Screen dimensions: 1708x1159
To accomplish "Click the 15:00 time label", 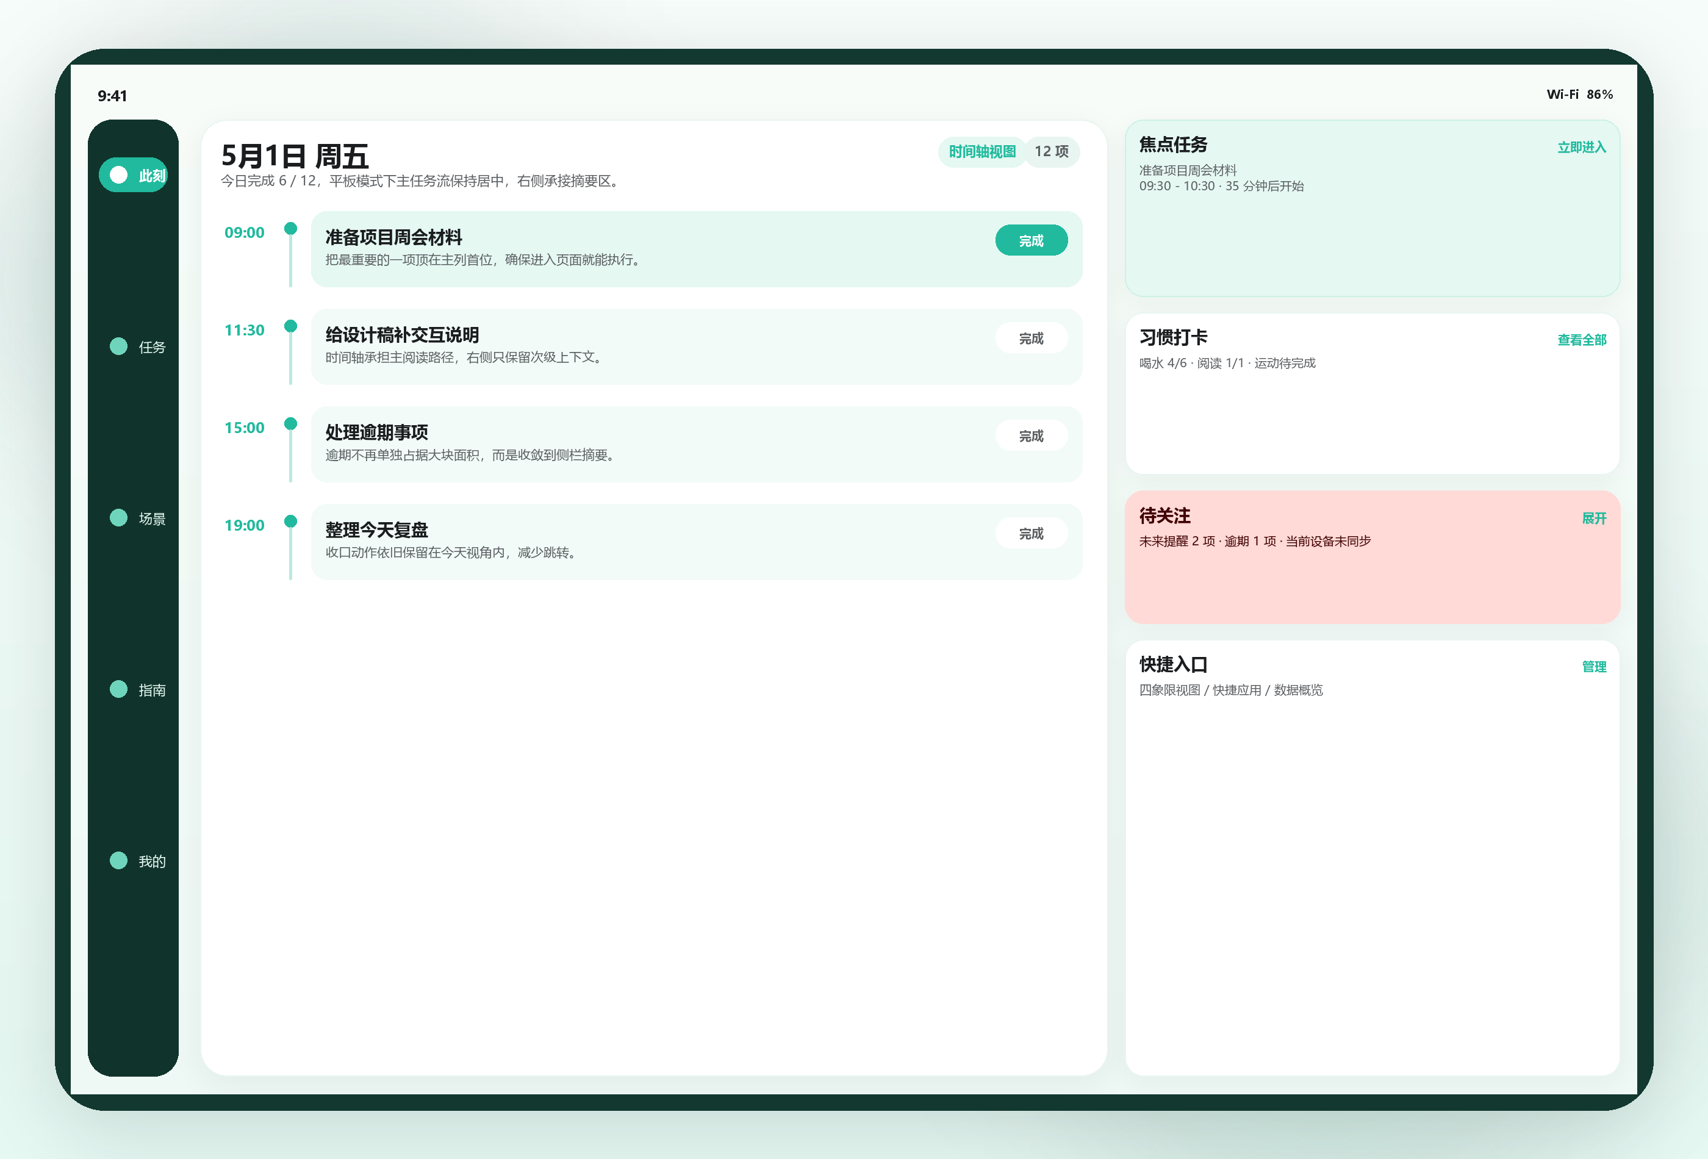I will [244, 428].
